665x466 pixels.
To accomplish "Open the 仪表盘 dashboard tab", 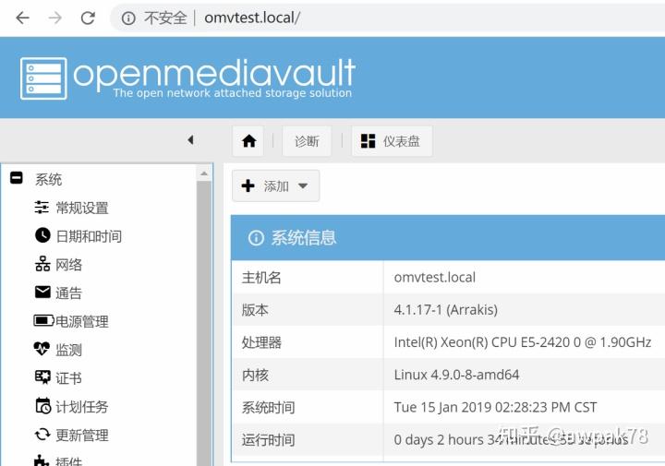I will coord(392,141).
